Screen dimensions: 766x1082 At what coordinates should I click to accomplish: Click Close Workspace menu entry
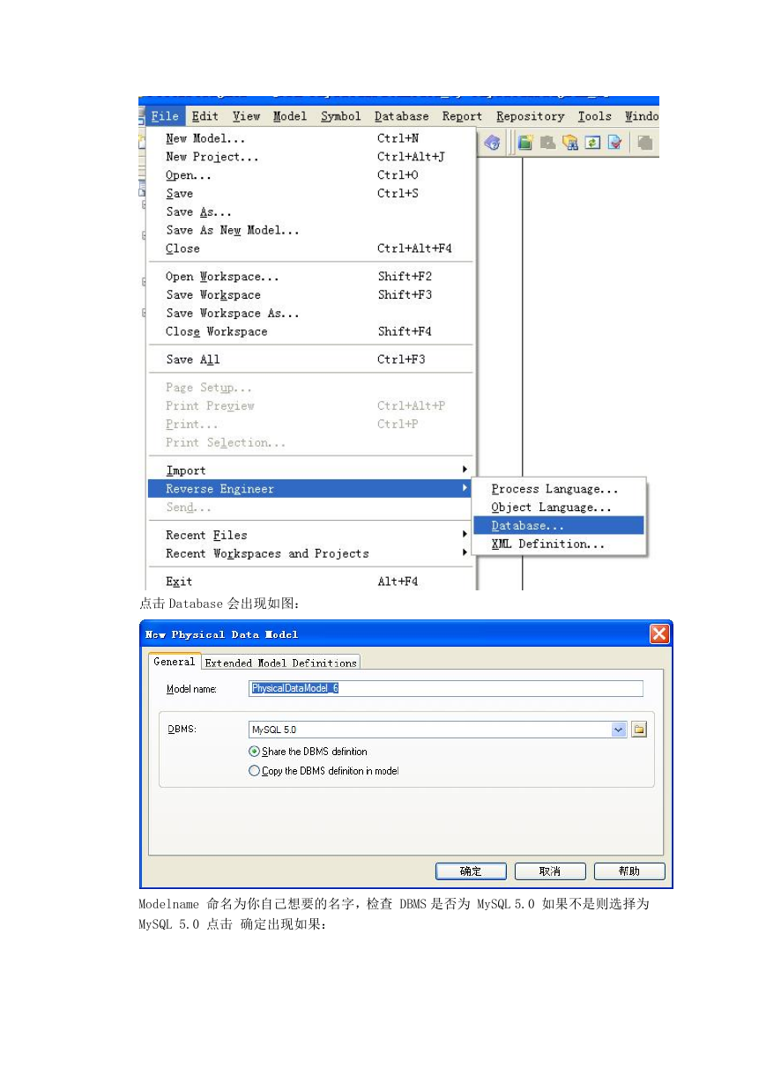(312, 331)
